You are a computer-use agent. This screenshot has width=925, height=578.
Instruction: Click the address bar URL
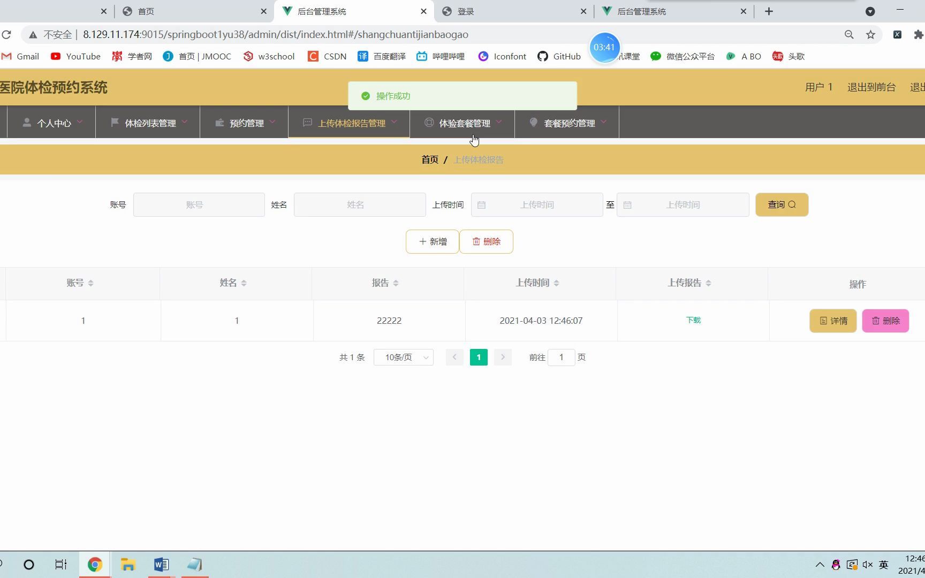[x=276, y=35]
